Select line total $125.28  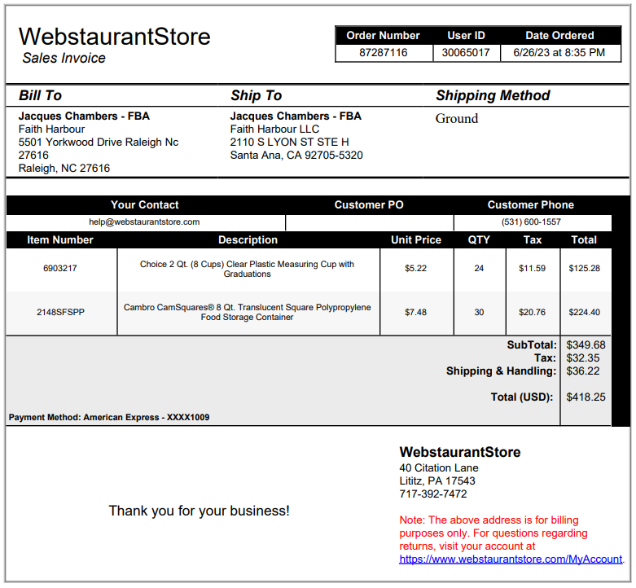pos(584,269)
